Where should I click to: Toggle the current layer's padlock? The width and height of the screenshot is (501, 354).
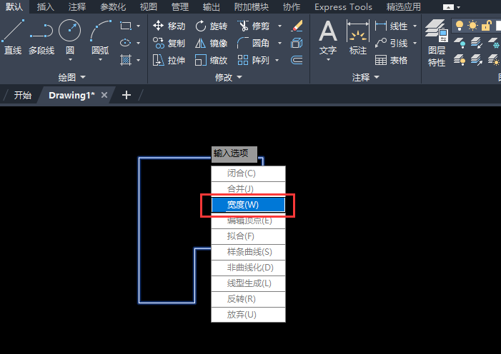pos(486,26)
